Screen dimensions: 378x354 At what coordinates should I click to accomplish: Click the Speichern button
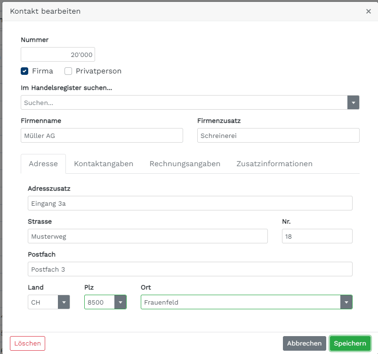(x=350, y=343)
